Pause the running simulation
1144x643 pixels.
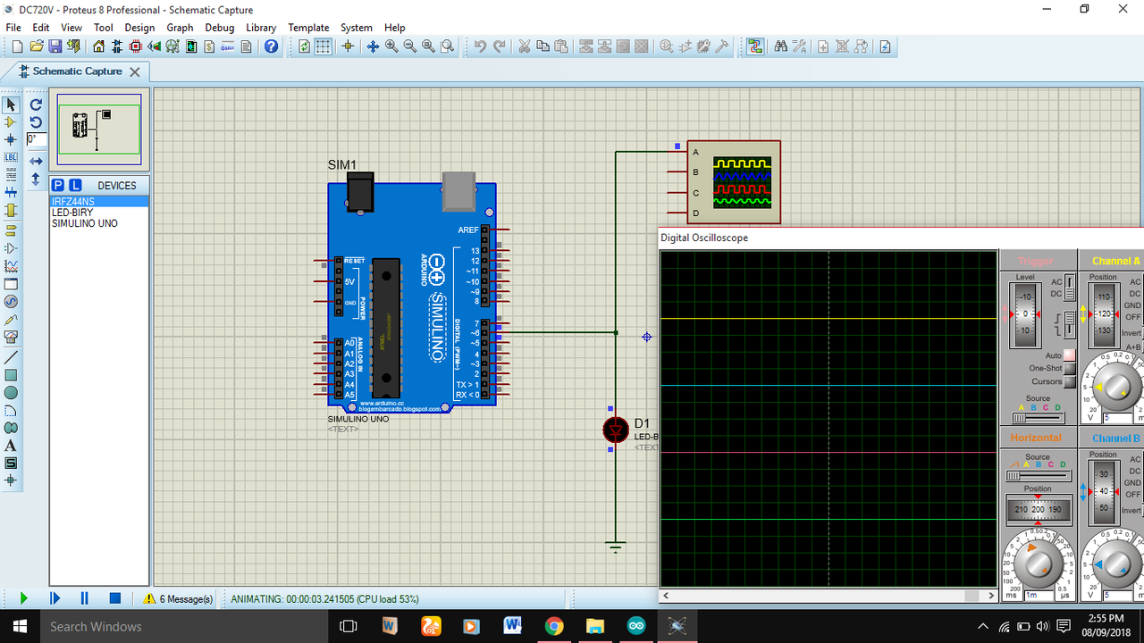click(x=84, y=598)
